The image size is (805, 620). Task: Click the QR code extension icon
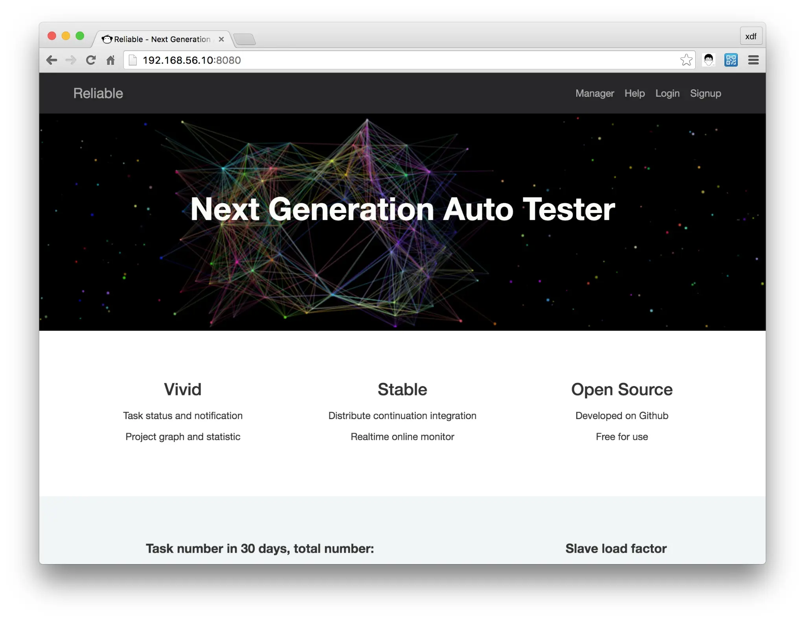(731, 60)
